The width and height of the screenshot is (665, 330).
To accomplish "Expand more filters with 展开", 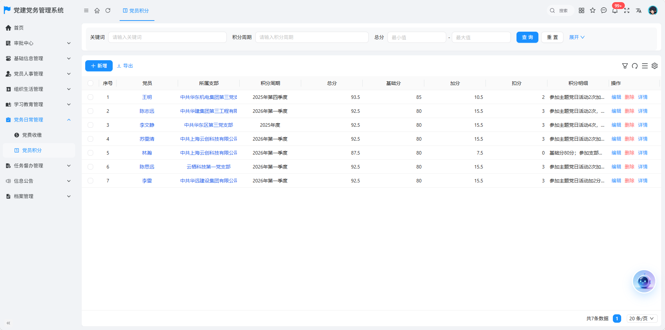I will click(577, 37).
